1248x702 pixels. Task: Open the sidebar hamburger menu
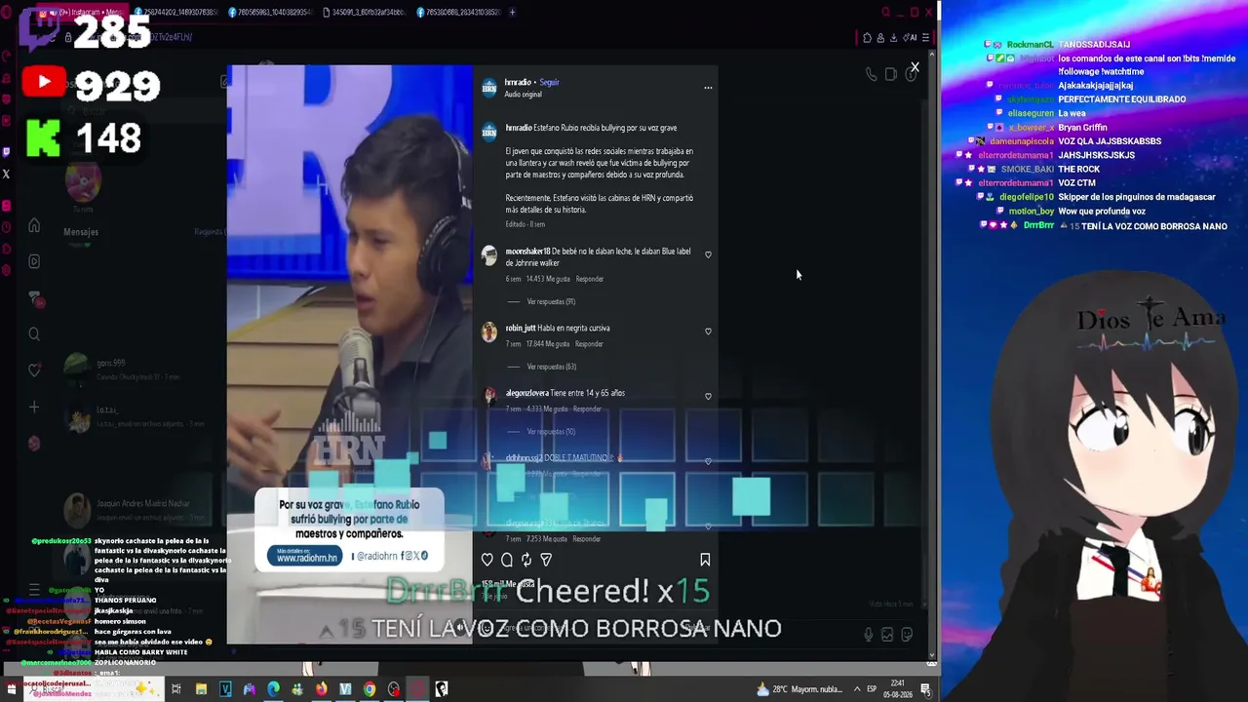coord(34,589)
